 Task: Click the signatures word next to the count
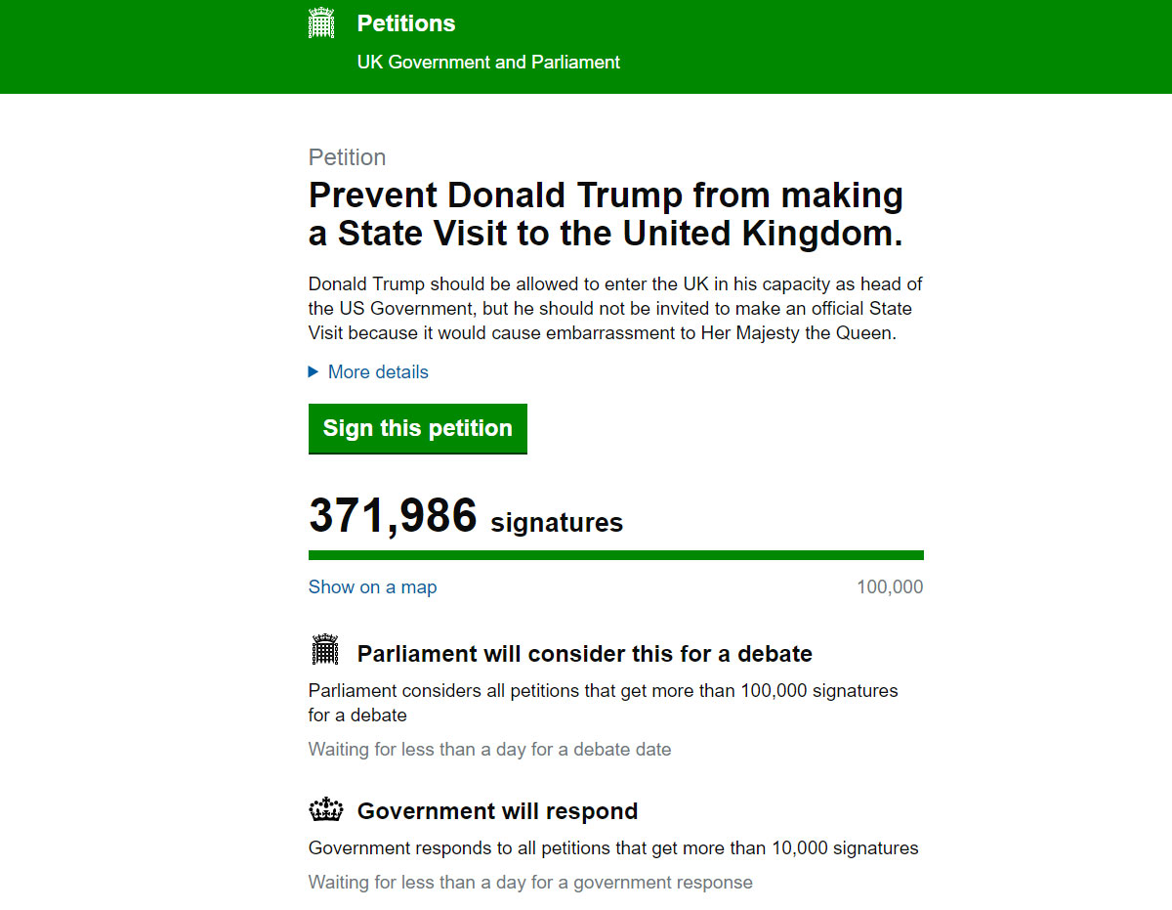(x=557, y=523)
